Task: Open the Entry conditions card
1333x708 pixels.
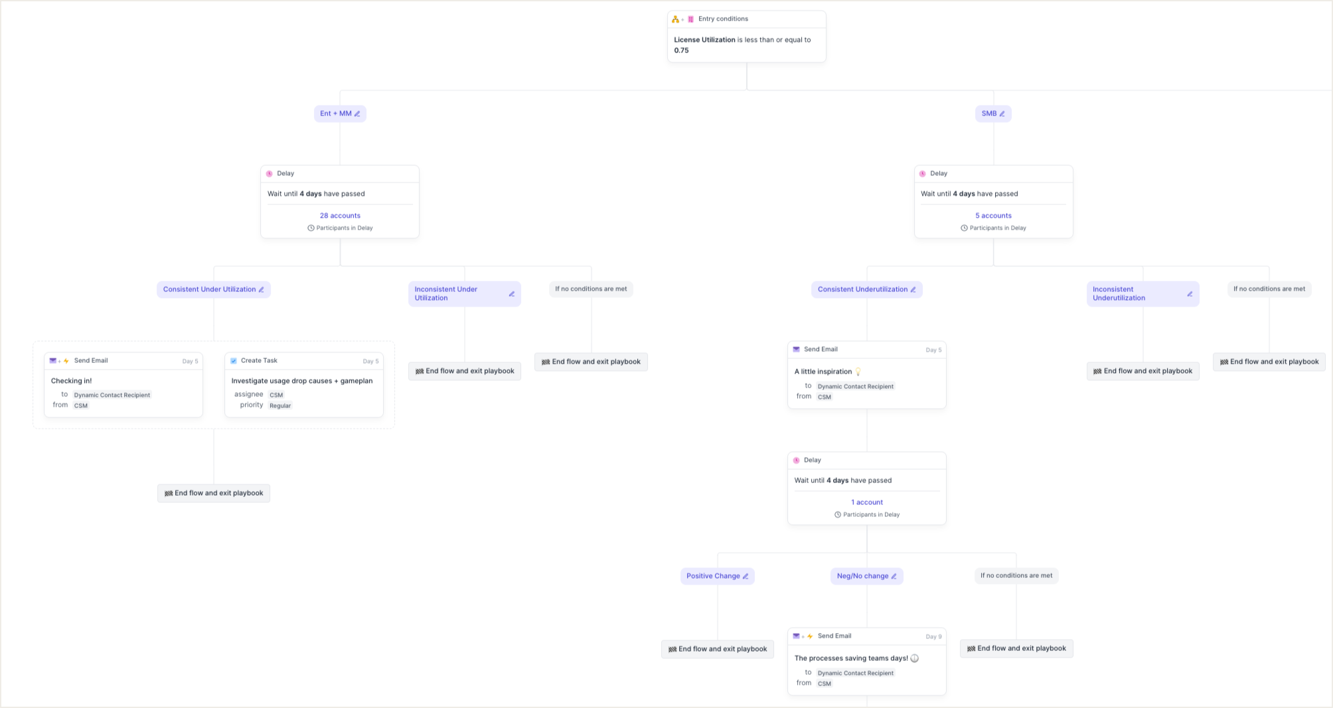Action: [746, 37]
